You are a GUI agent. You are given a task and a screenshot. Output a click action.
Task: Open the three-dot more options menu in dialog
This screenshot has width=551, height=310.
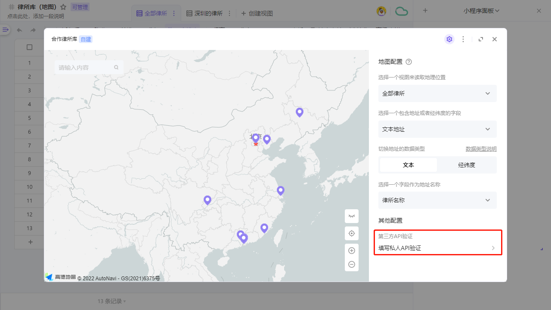click(x=463, y=39)
